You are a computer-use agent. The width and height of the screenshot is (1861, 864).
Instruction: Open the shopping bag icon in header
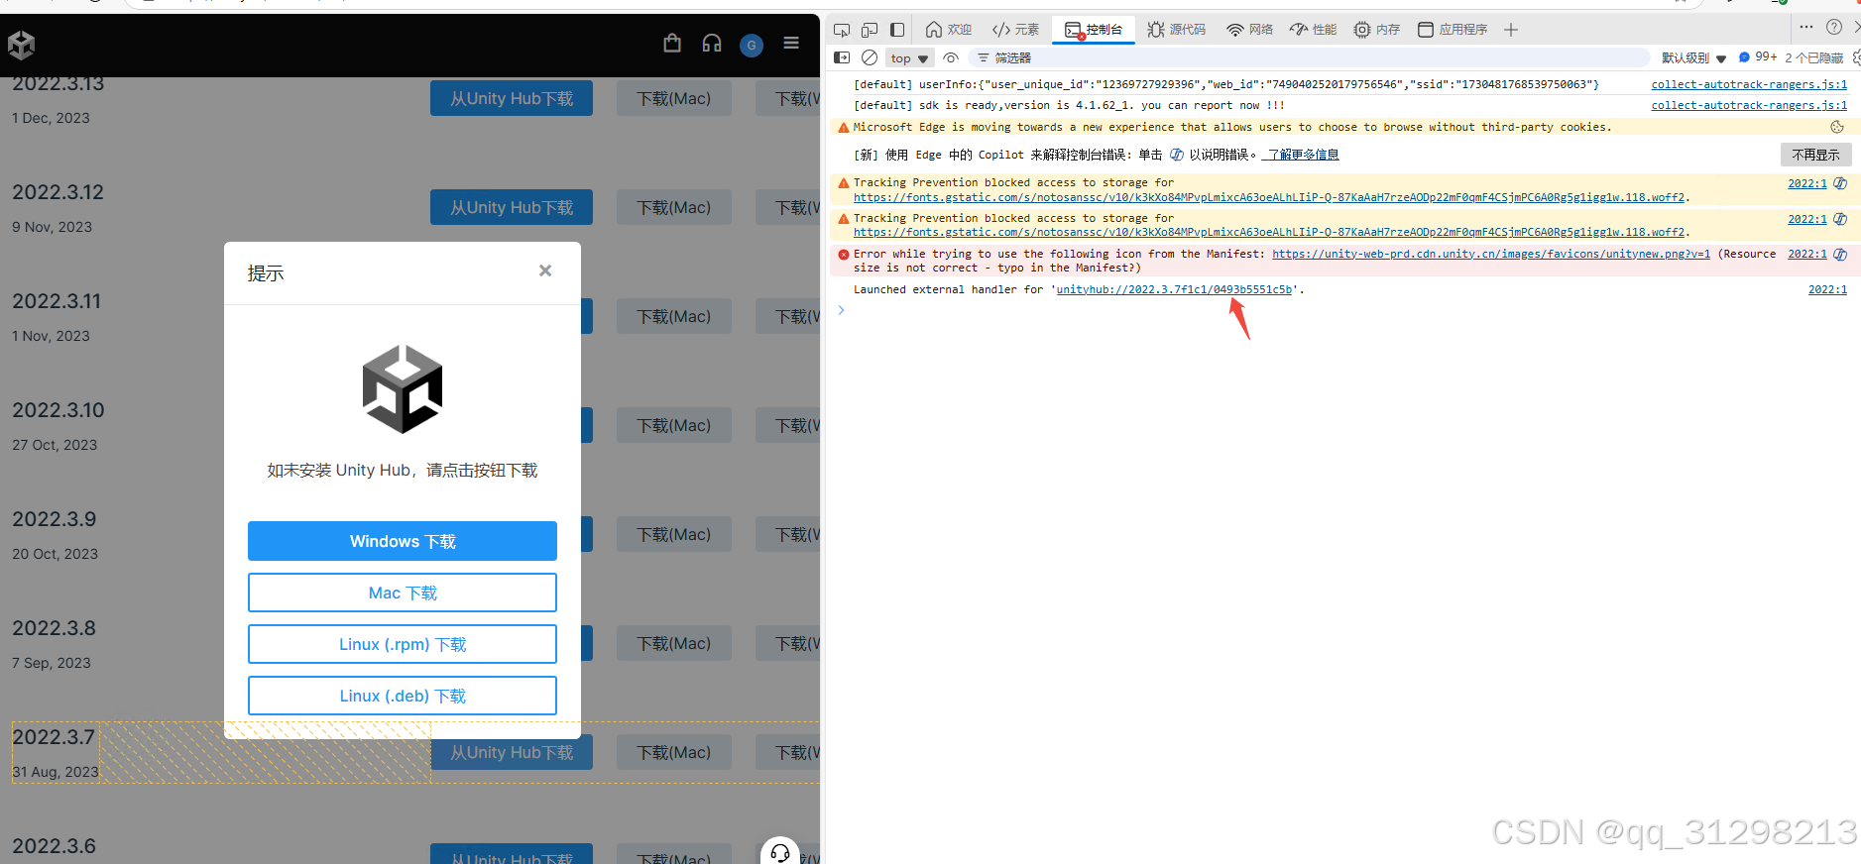click(672, 43)
